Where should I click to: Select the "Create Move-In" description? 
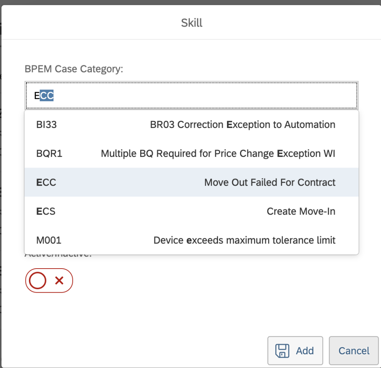301,211
